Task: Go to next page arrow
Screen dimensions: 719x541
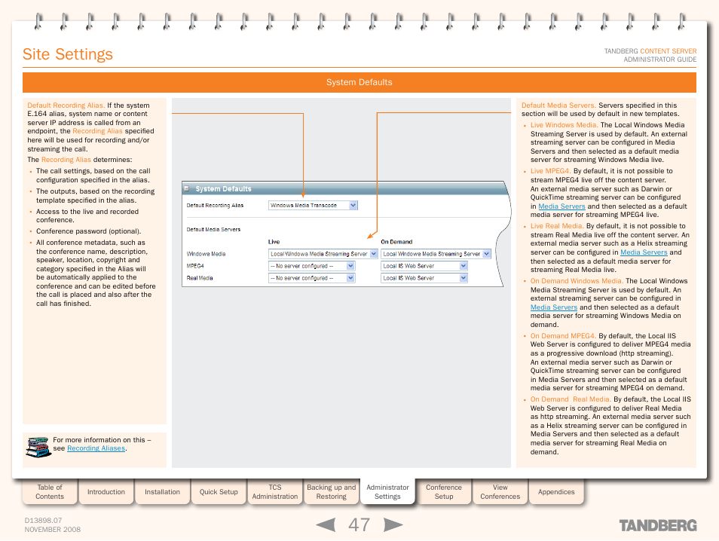Action: coord(393,525)
